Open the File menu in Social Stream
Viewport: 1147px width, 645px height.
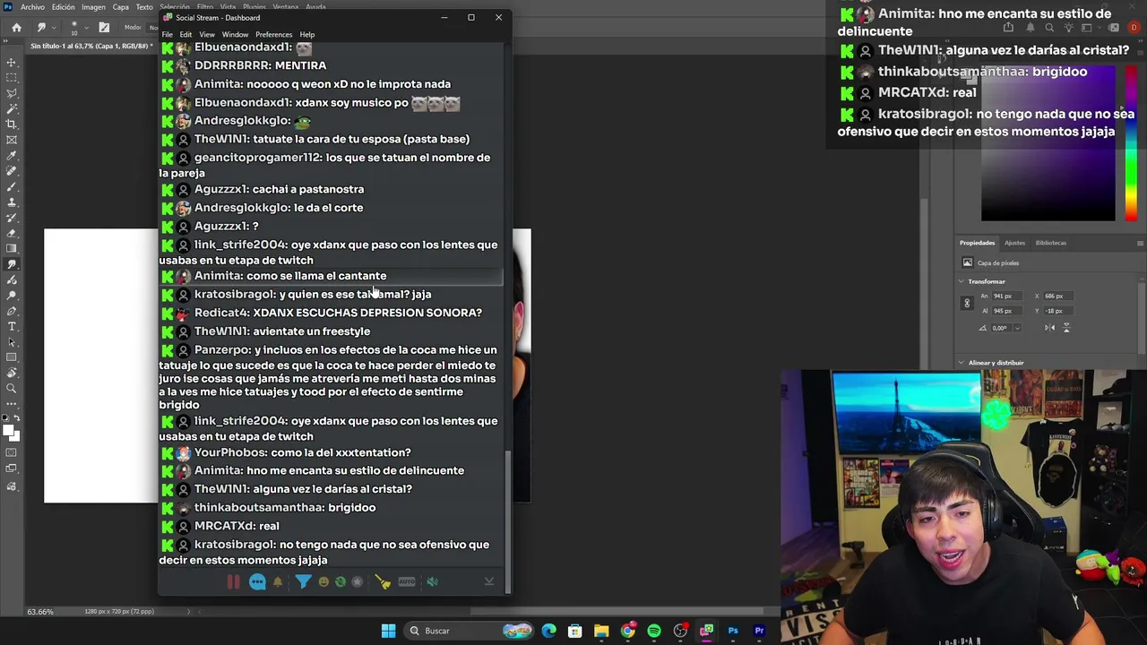coord(168,34)
